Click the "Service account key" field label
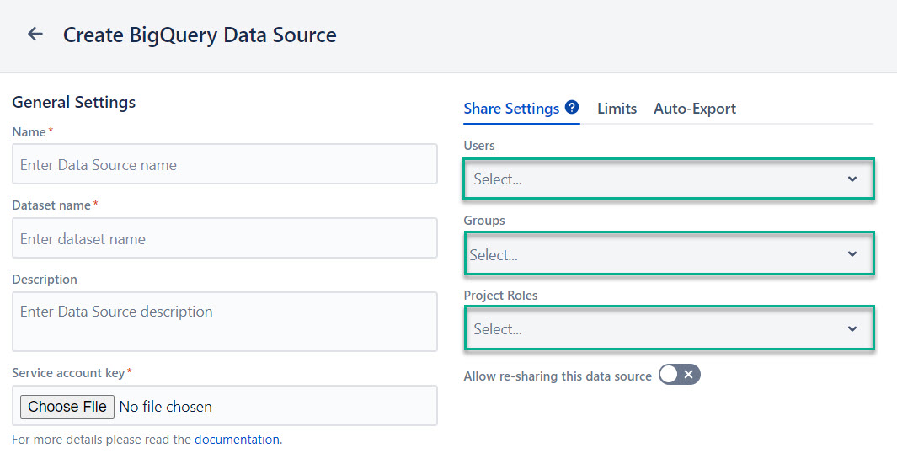 click(68, 372)
